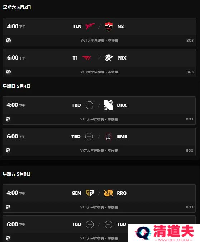
Task: Click the 清道夫 watermark logo
Action: point(164,233)
